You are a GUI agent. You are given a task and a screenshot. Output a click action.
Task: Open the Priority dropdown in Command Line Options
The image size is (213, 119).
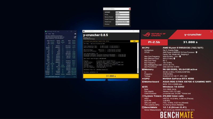[x=122, y=15]
